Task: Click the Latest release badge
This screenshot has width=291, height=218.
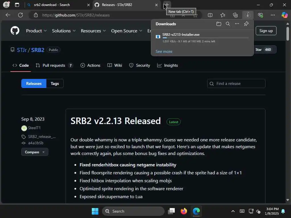Action: tap(174, 122)
